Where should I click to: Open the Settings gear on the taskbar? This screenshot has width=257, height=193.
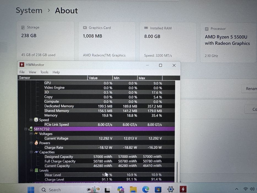pyautogui.click(x=171, y=189)
